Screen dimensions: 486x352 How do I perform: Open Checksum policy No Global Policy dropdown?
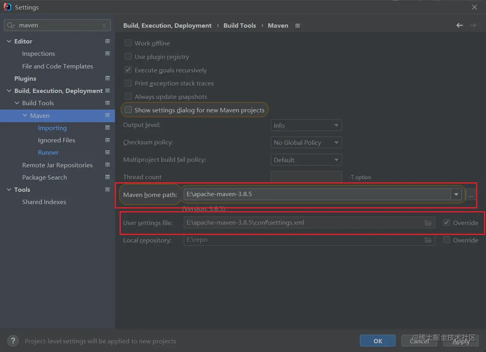click(x=306, y=142)
